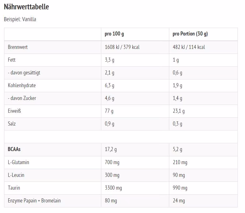Click the '1608 kJ / 379 kcal' cell
245x213 pixels.
(x=122, y=47)
